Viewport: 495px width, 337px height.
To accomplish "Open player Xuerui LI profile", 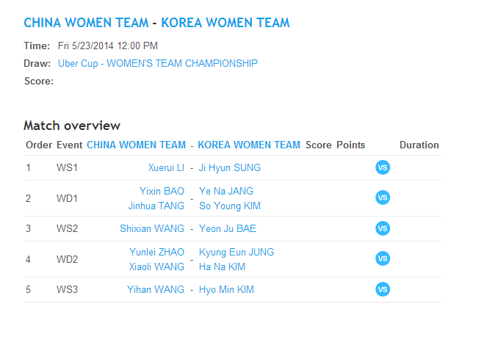I will 166,167.
